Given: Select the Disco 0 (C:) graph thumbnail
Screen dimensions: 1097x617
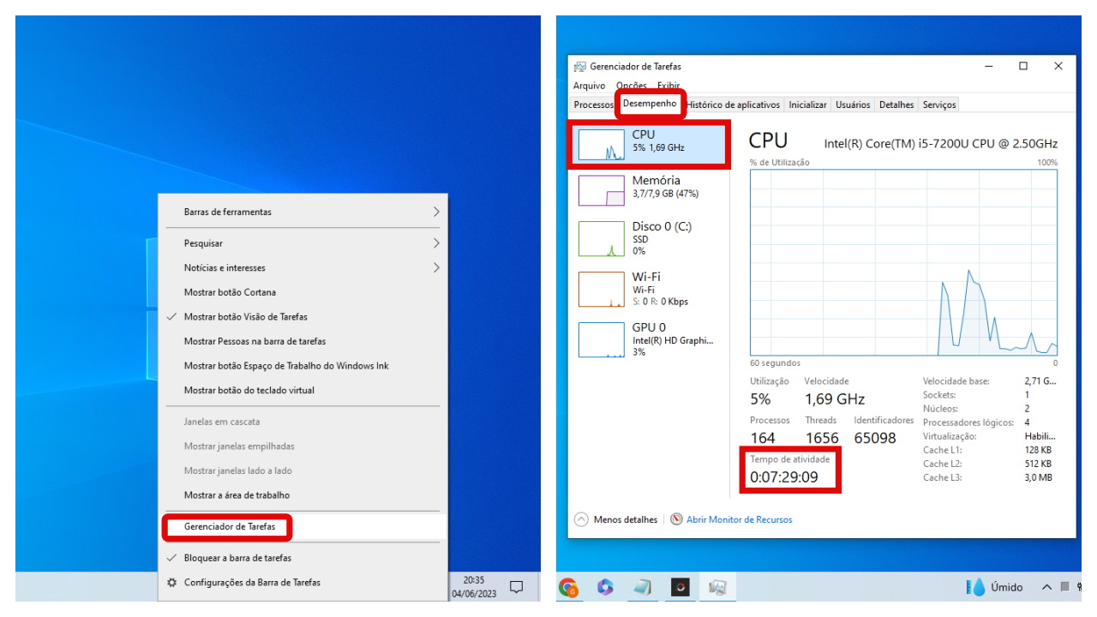Looking at the screenshot, I should pyautogui.click(x=601, y=239).
